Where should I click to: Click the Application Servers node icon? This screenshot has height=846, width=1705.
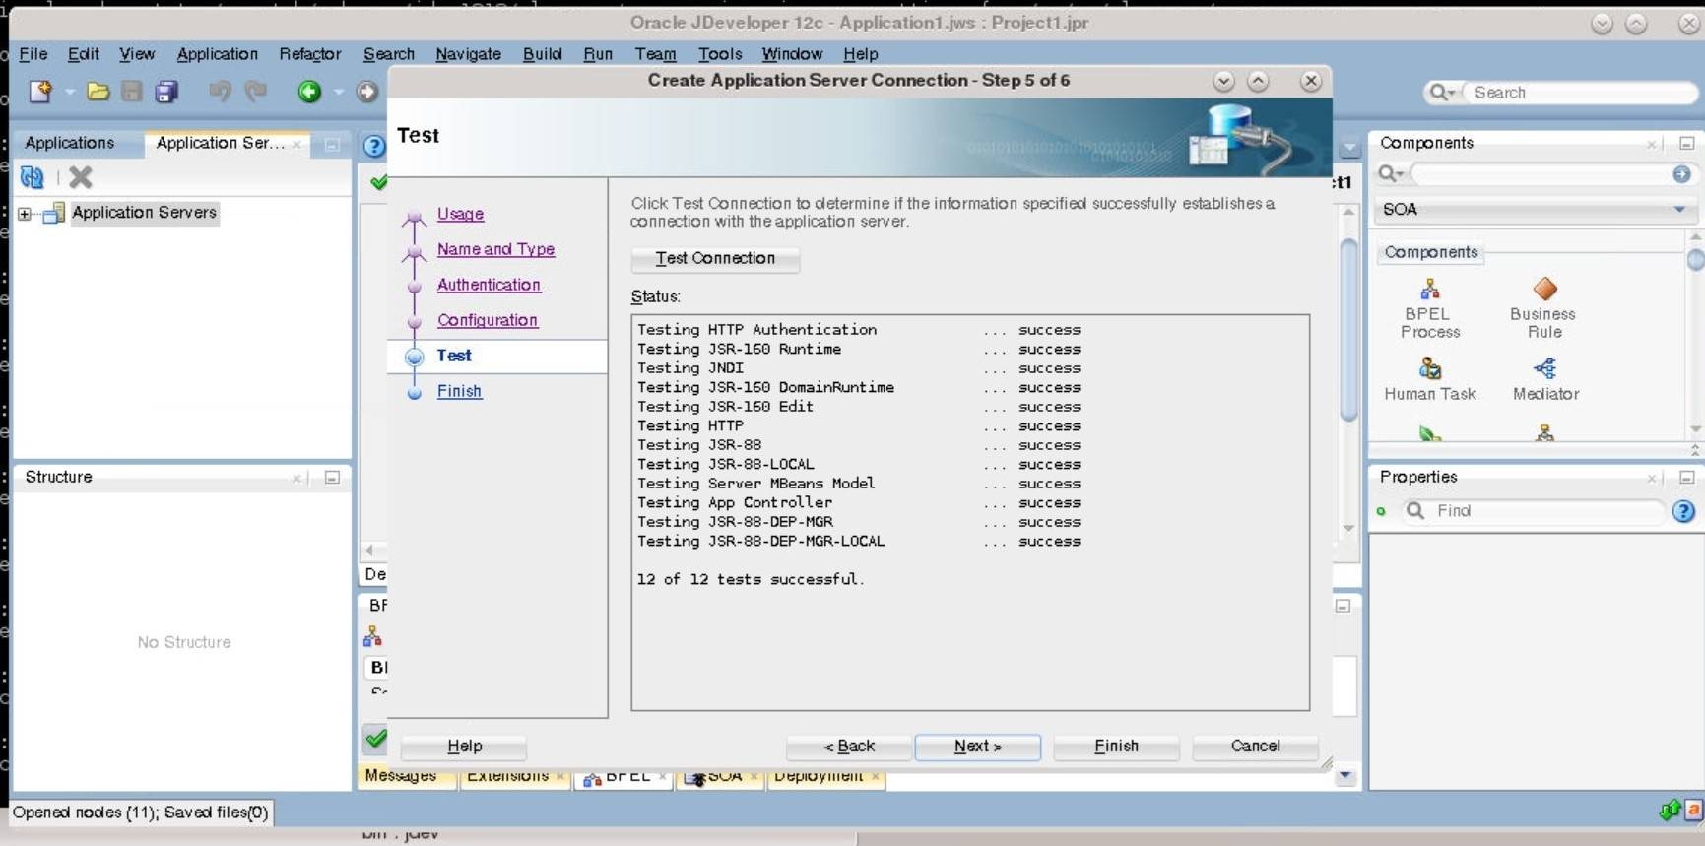[x=54, y=213]
